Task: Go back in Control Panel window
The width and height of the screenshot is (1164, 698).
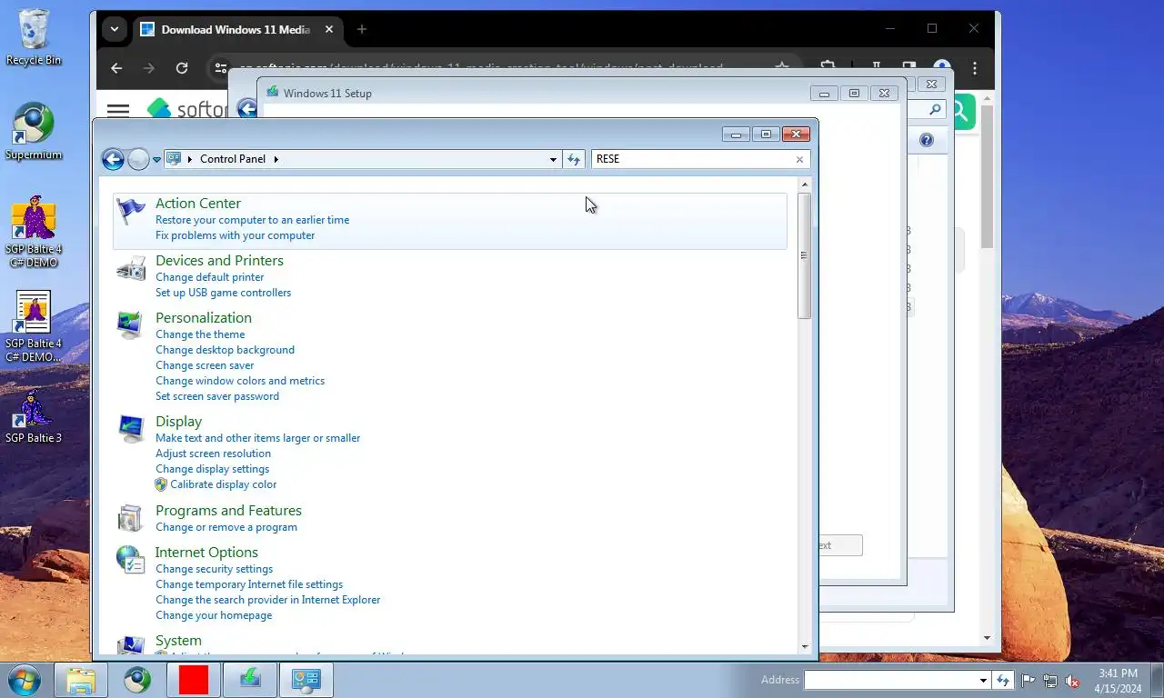Action: click(113, 160)
